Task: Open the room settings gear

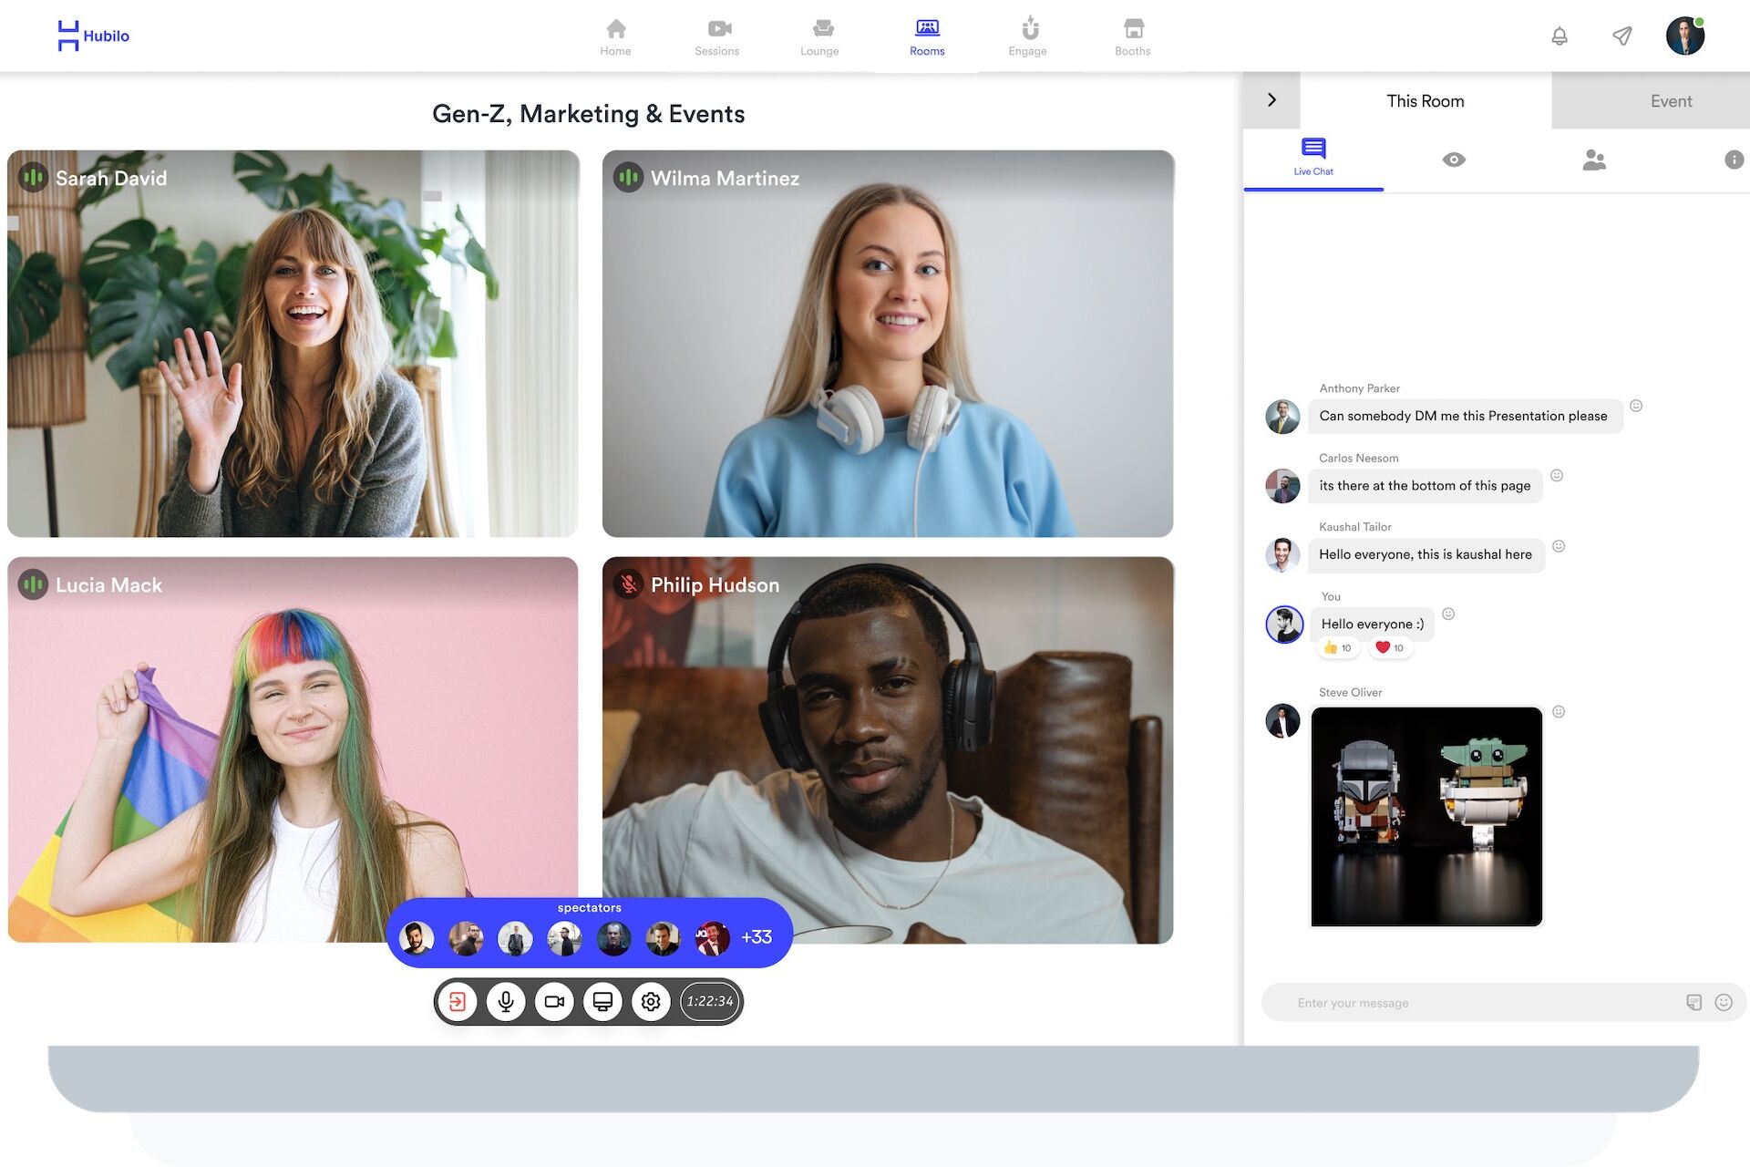Action: coord(651,1001)
